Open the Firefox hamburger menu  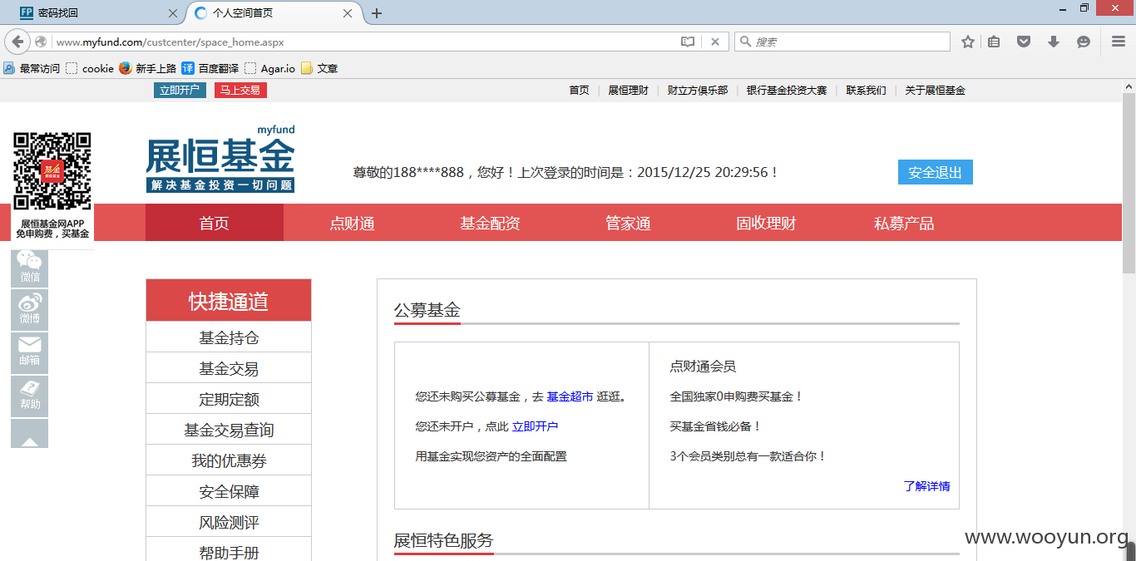point(1119,42)
